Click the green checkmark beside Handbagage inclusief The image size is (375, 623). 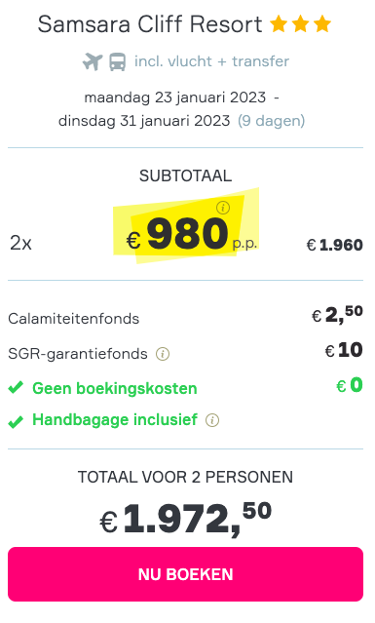[x=16, y=421]
